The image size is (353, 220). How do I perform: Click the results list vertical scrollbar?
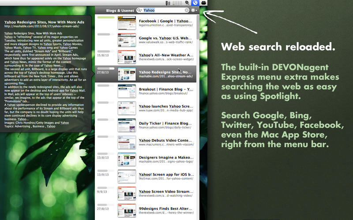point(198,27)
